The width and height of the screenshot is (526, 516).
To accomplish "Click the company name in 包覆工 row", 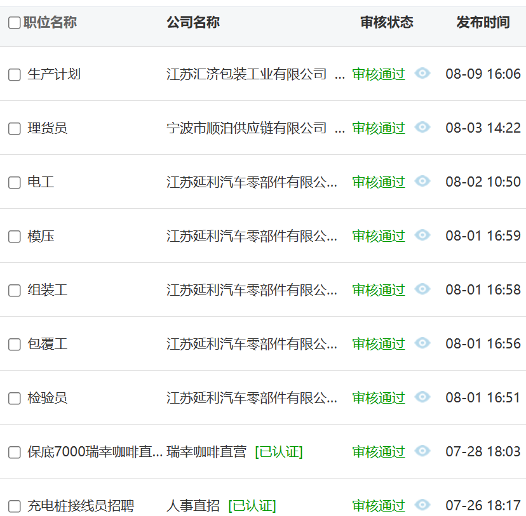I will 252,344.
